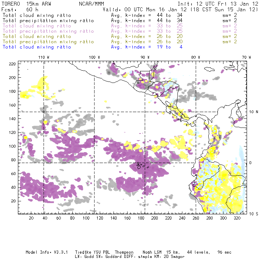Click y-axis tick label '220'

[x=12, y=64]
